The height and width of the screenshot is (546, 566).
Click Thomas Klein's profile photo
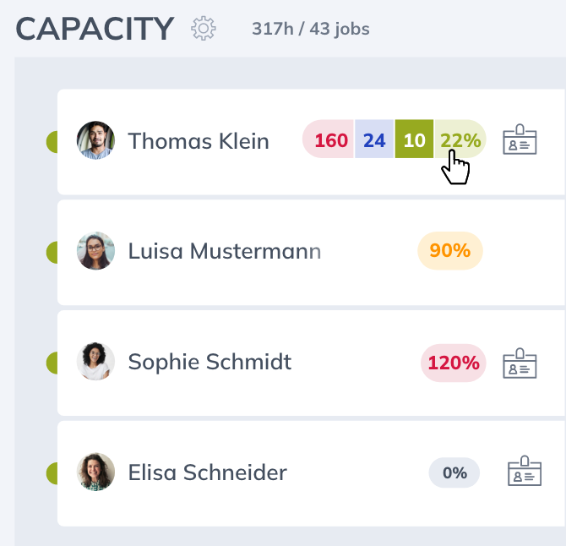click(x=95, y=140)
